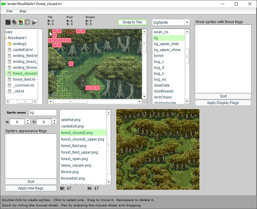Increase the X value with up arrow
257x209 pixels.
pos(27,120)
